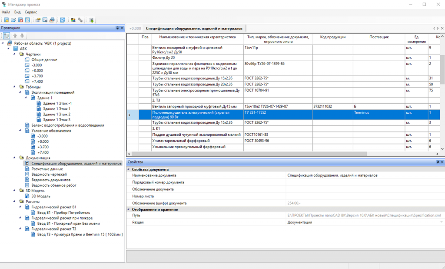The height and width of the screenshot is (269, 445).
Task: Click the box with arrow toolbar icon
Action: 38,20
